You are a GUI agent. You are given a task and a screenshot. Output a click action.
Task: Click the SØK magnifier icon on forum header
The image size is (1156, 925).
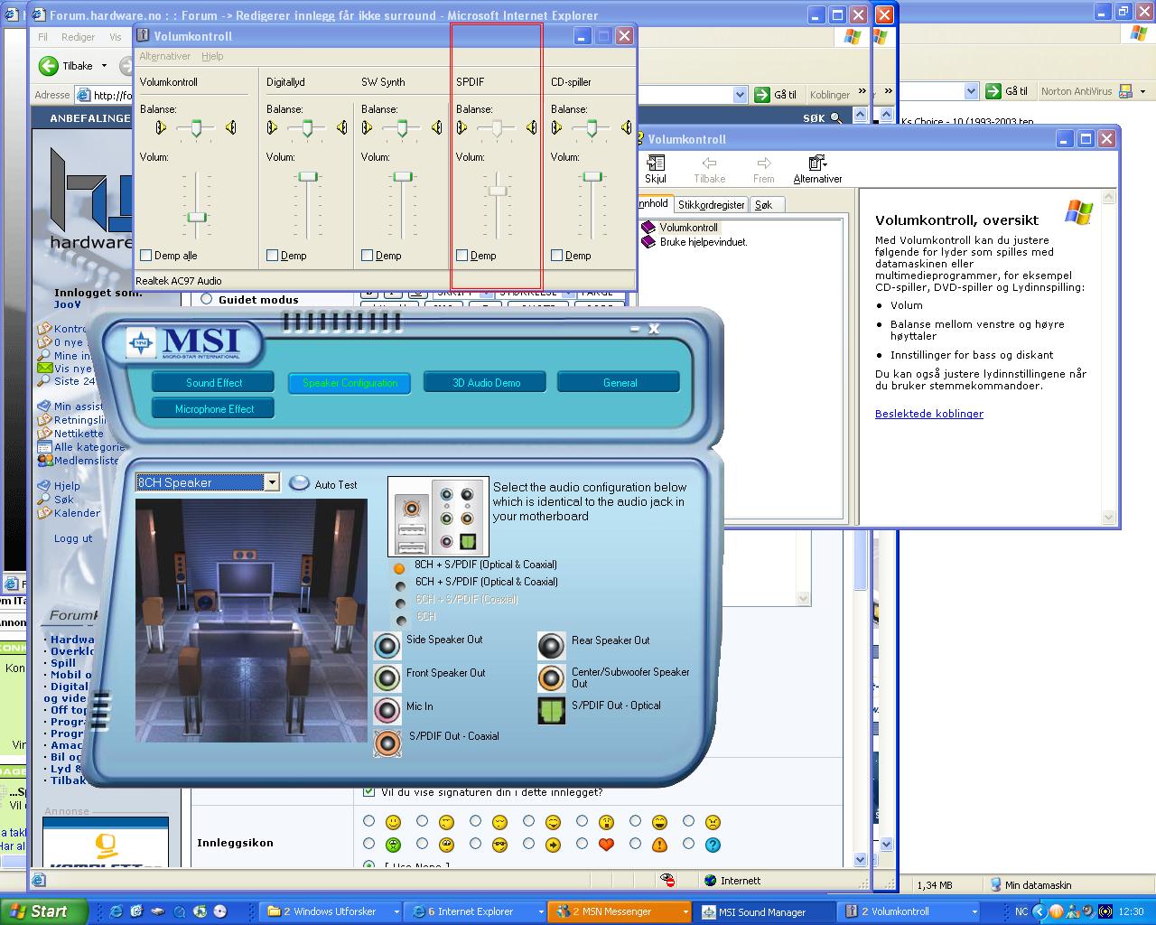(x=836, y=117)
